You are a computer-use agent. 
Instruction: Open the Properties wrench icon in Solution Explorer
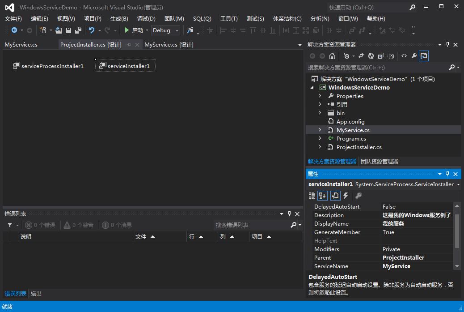(x=414, y=56)
